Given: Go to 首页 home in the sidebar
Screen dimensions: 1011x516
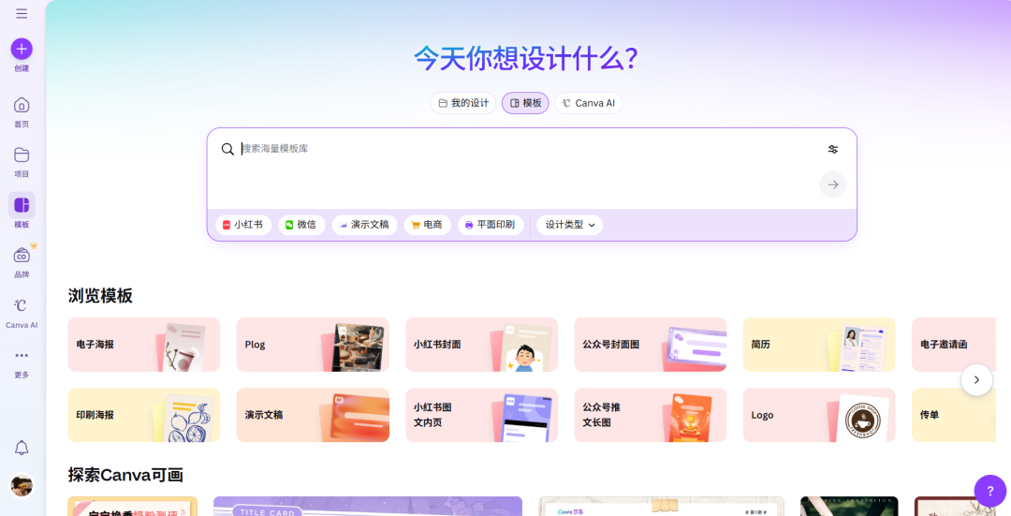Looking at the screenshot, I should 22,105.
